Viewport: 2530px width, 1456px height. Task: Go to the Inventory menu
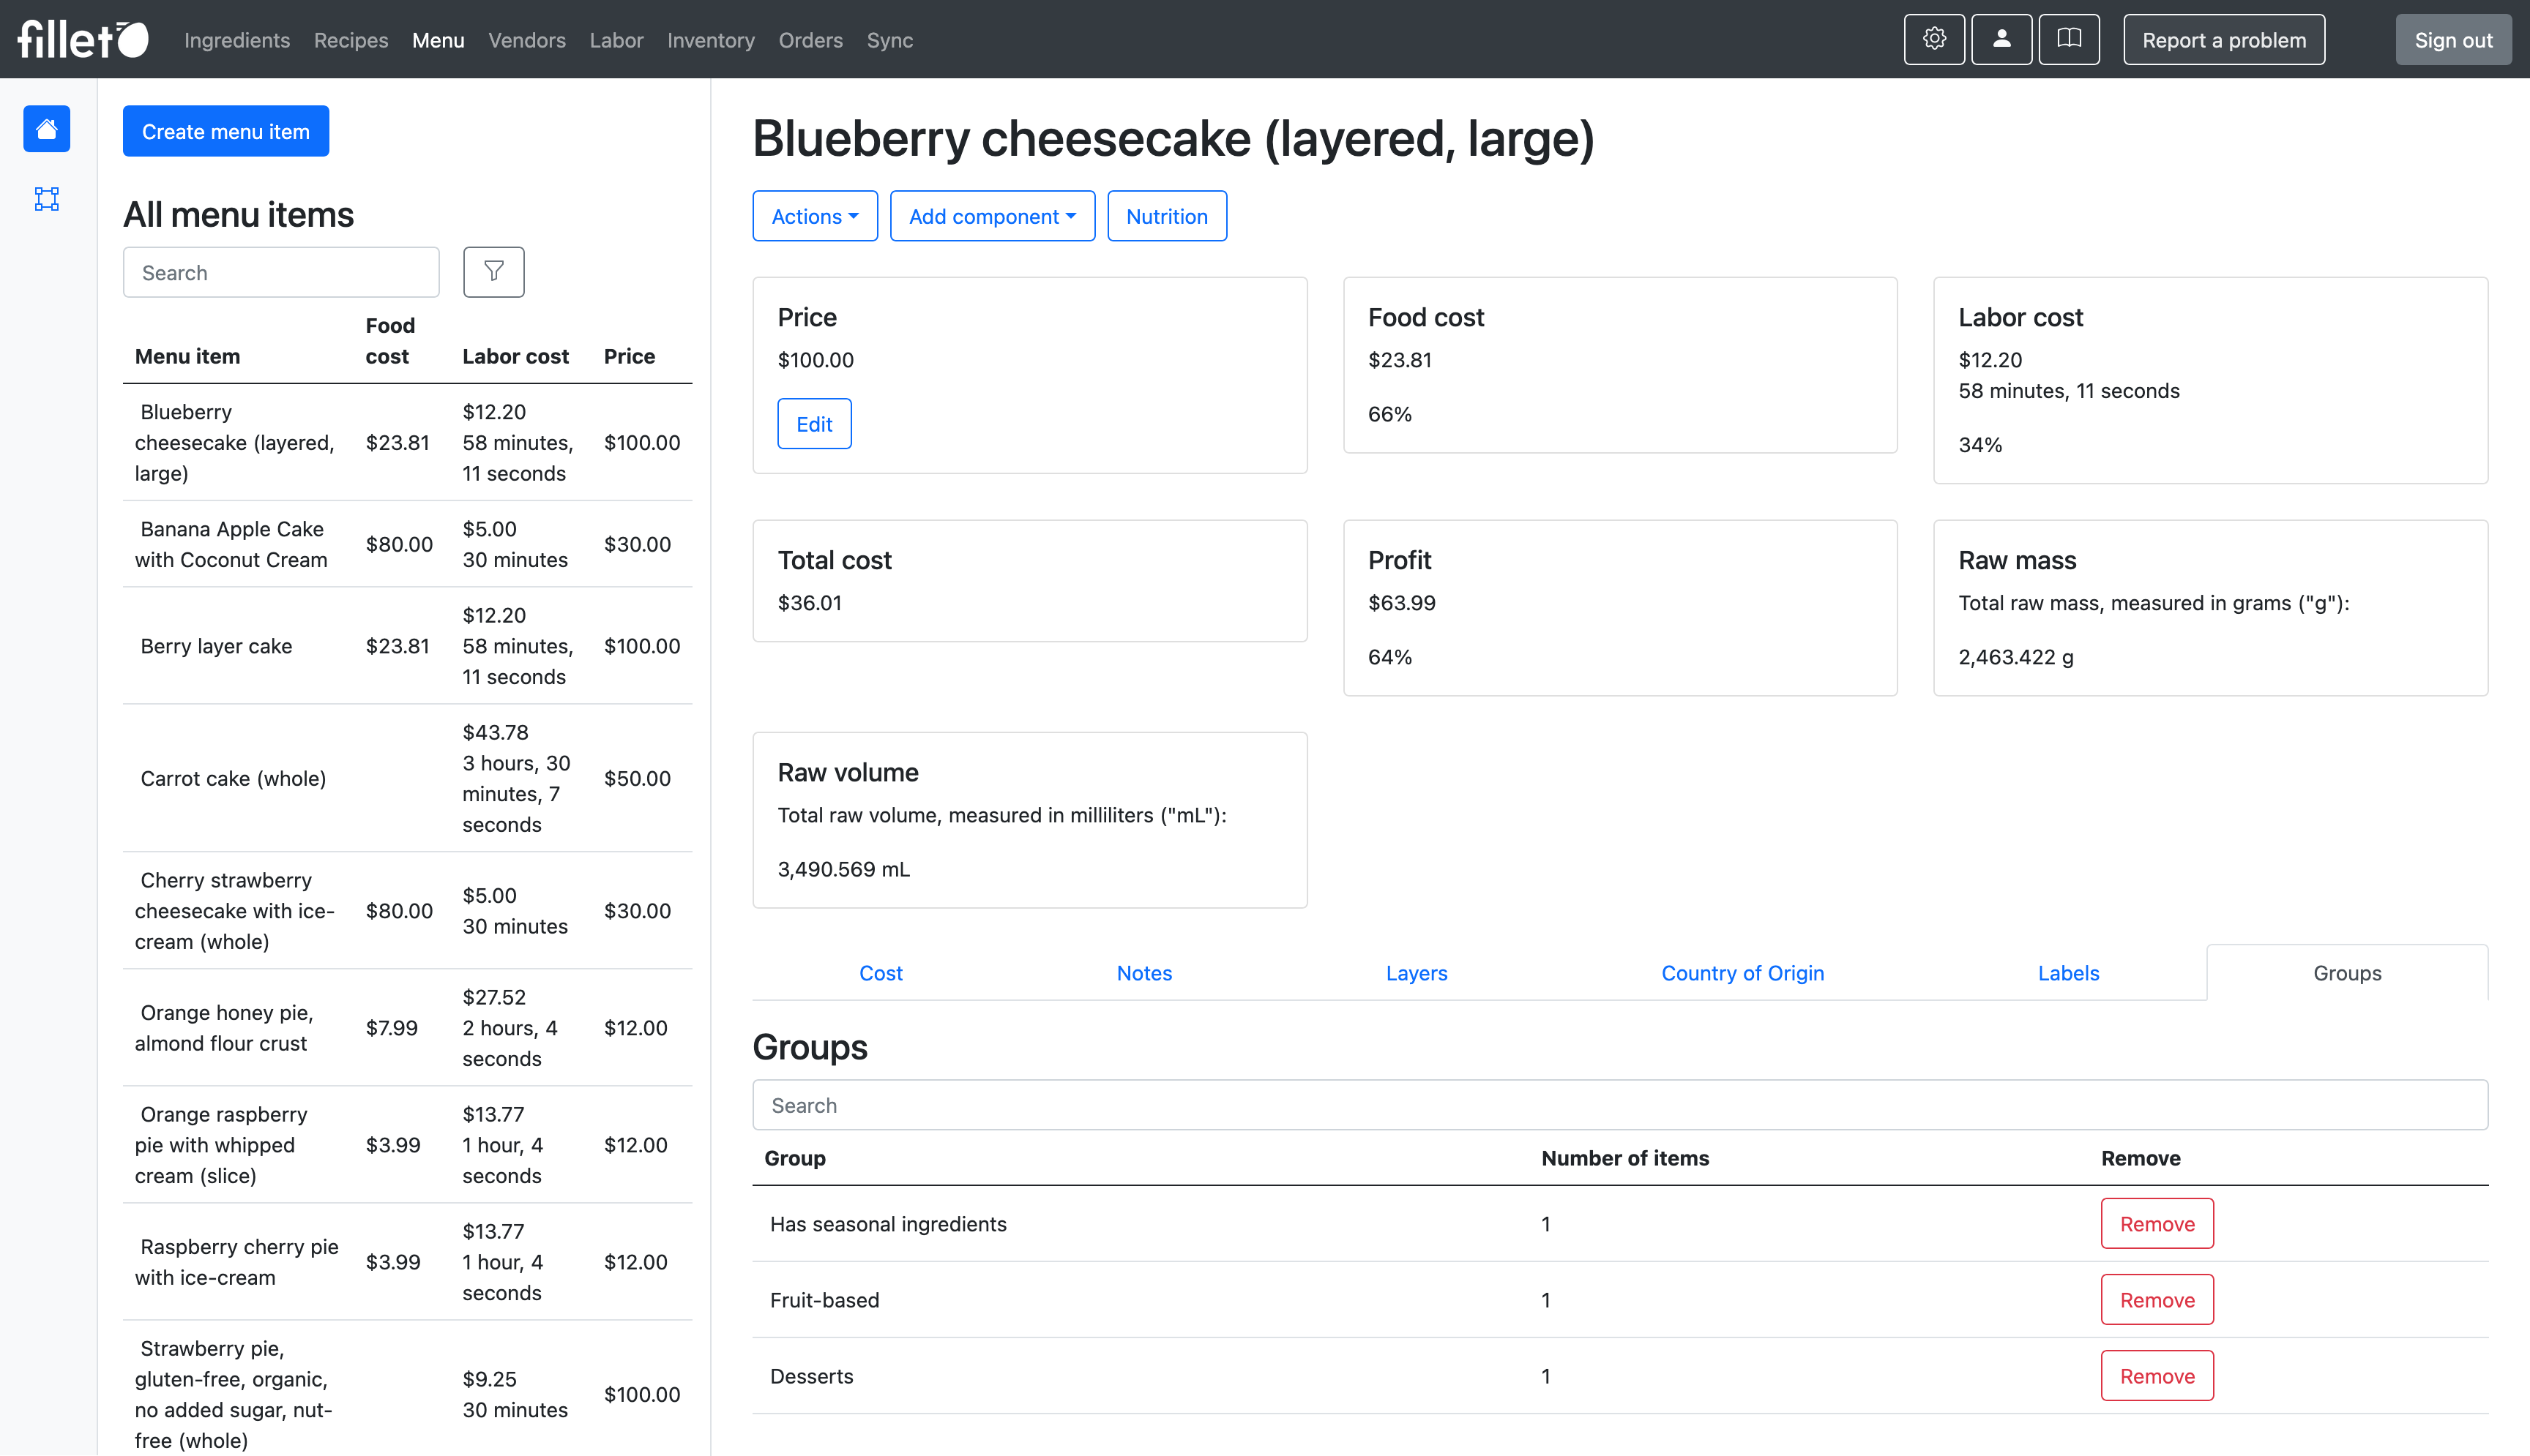tap(710, 40)
